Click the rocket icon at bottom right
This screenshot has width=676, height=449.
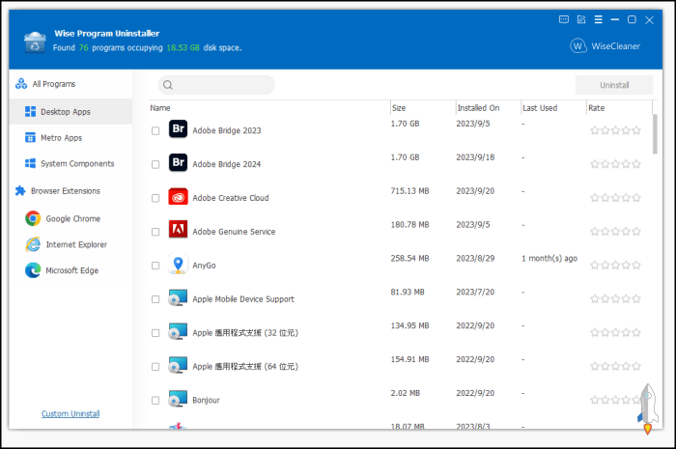(648, 408)
